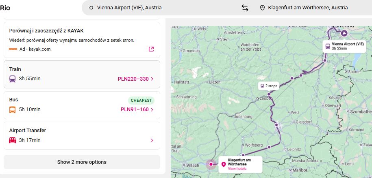Screen dimensions: 372x178
Task: Expand Bus option chevron next to PLN91–160
Action: [152, 109]
